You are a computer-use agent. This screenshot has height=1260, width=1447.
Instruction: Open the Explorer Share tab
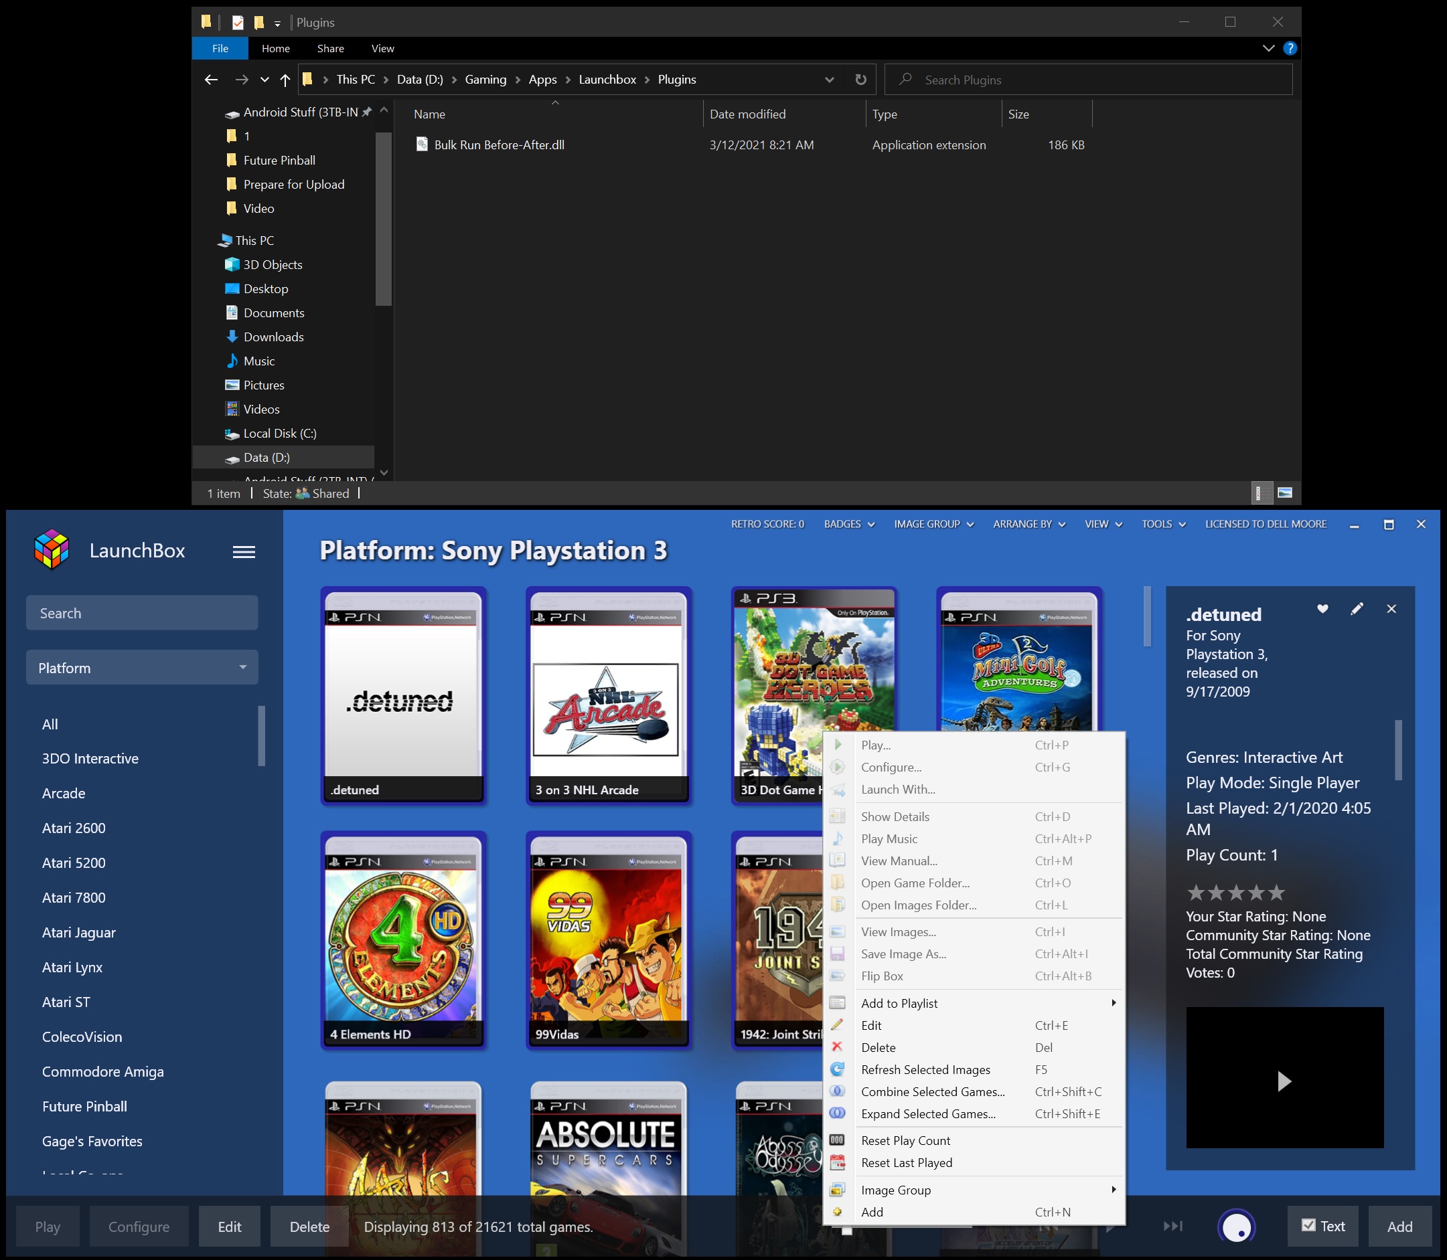331,49
